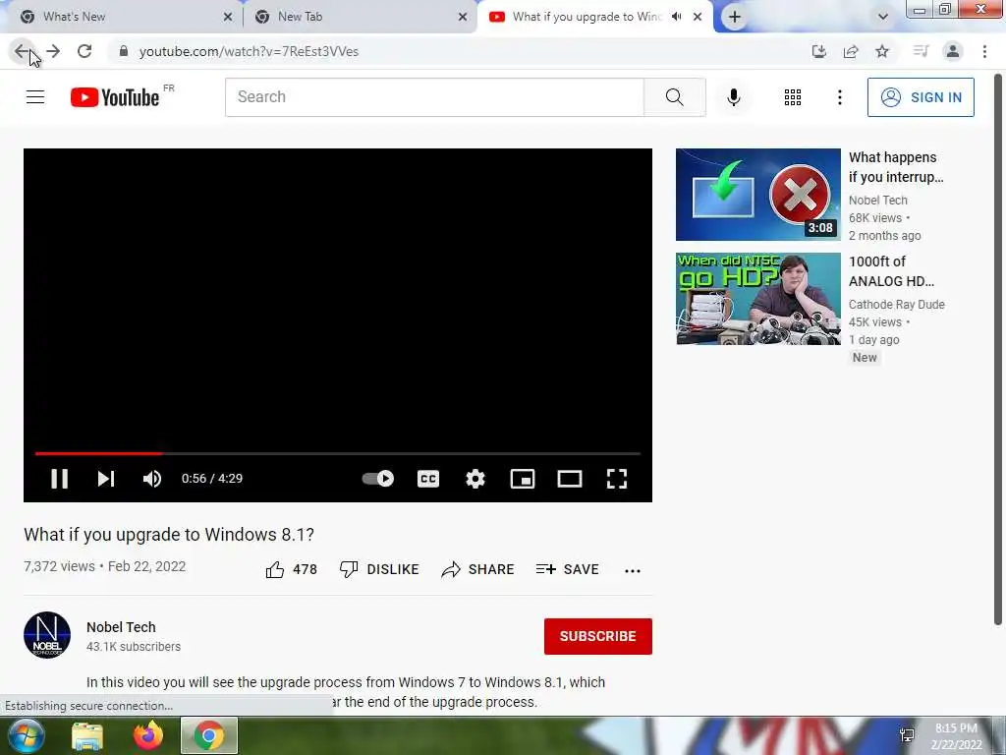The height and width of the screenshot is (755, 1006).
Task: Click the Chrome taskbar icon
Action: [209, 735]
